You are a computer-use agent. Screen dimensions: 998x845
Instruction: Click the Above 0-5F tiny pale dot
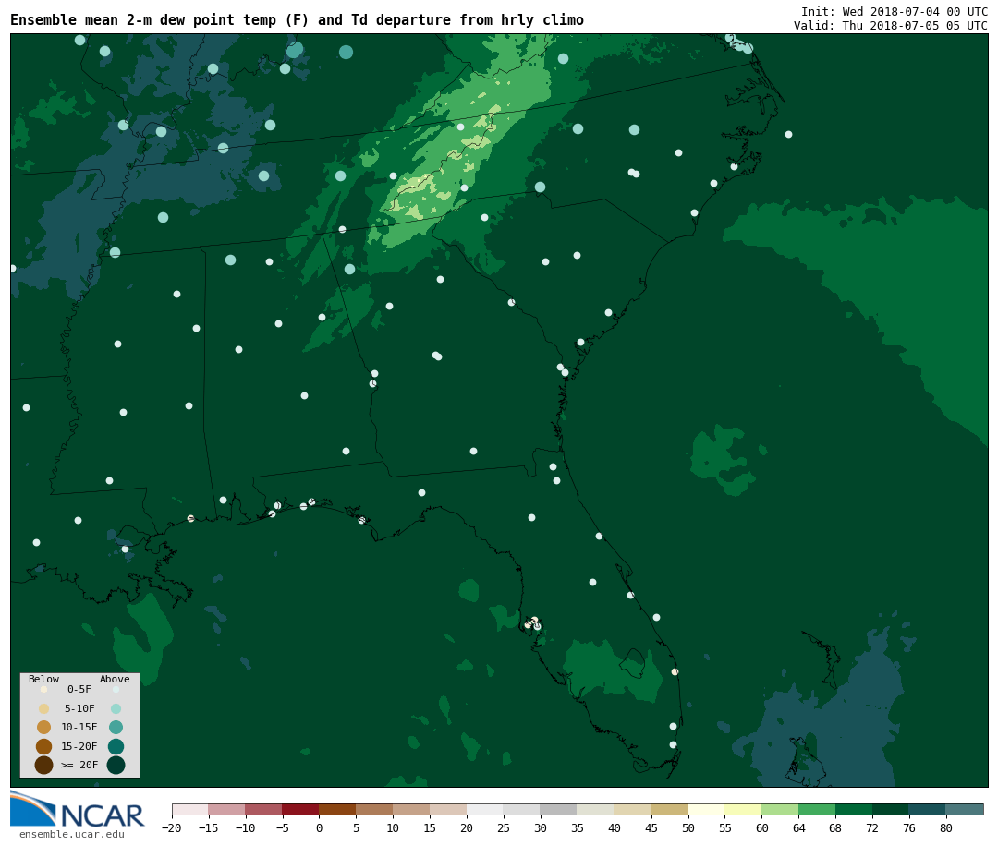point(116,689)
